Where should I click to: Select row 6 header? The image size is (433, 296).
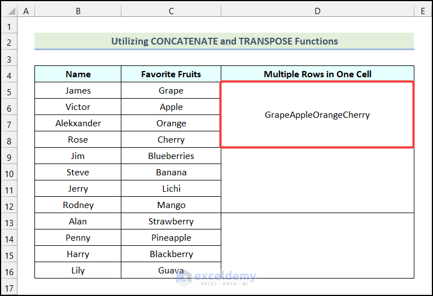pos(9,107)
